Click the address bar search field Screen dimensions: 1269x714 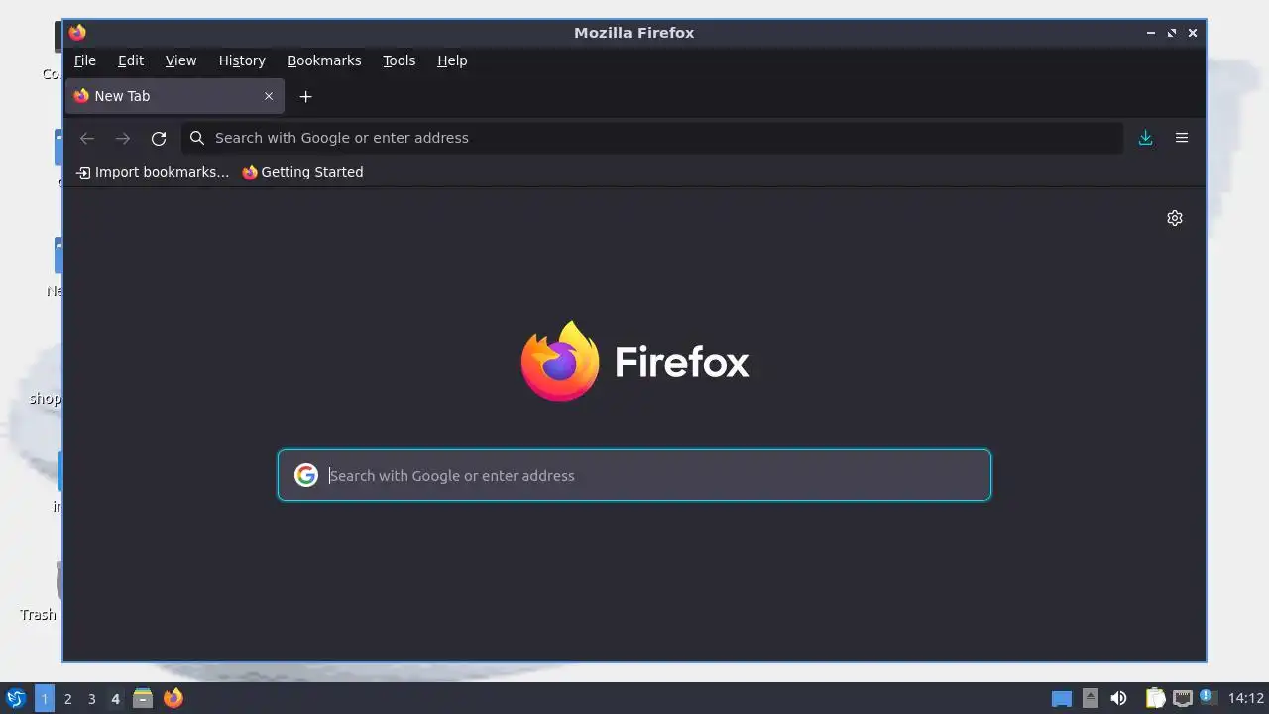651,138
